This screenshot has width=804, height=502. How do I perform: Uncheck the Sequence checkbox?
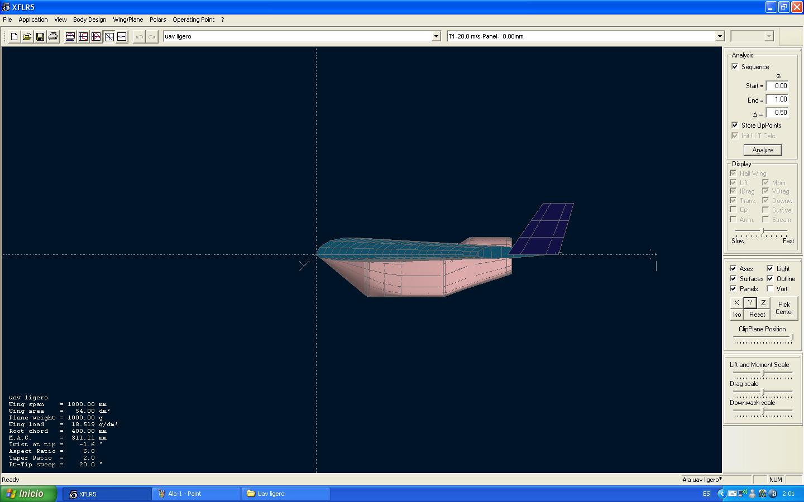coord(735,66)
